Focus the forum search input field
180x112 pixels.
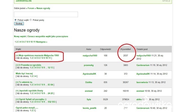point(46,14)
